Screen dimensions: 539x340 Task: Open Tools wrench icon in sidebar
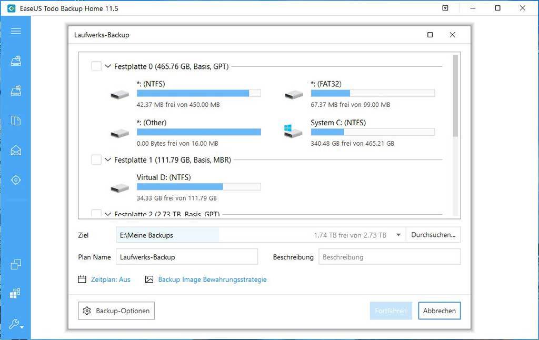pyautogui.click(x=16, y=324)
